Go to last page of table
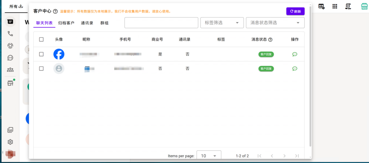The image size is (369, 163). 297,156
